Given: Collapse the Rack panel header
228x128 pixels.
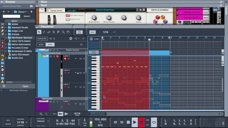Looking at the screenshot, I should (x=37, y=6).
